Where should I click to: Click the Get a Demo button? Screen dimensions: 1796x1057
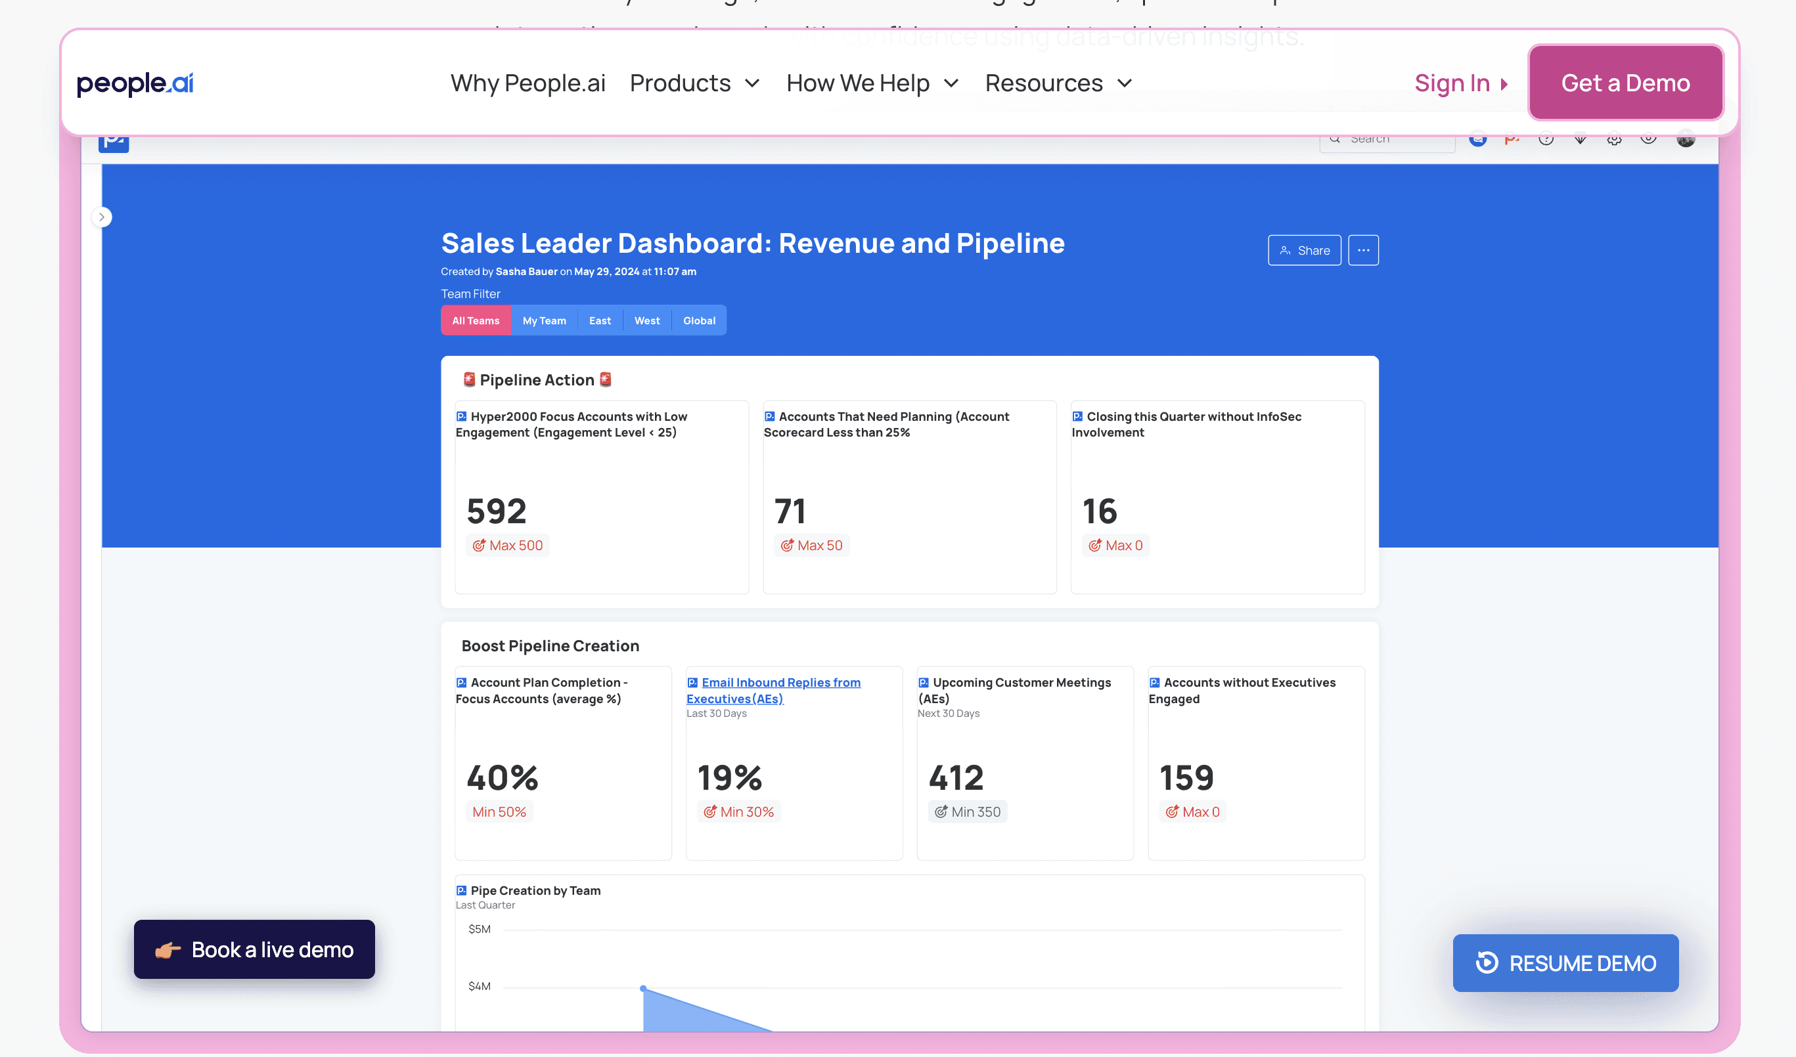click(1625, 83)
